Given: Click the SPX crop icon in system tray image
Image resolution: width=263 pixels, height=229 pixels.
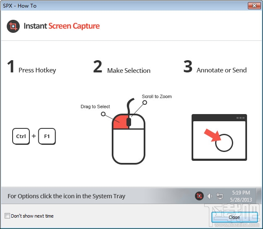Looking at the screenshot, I should point(199,196).
